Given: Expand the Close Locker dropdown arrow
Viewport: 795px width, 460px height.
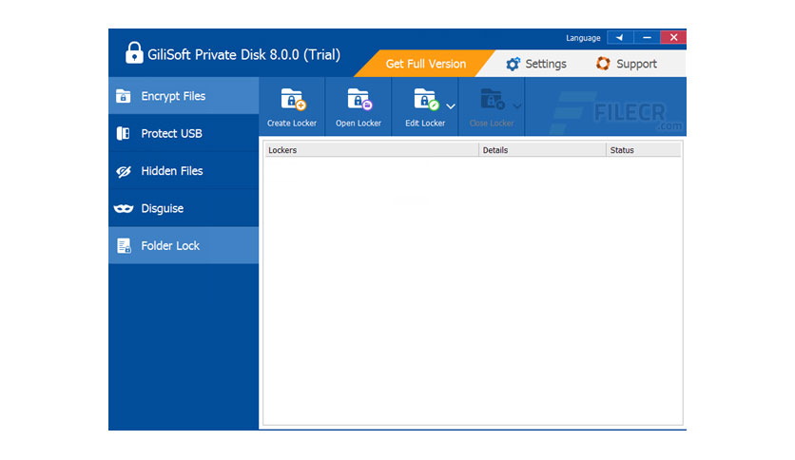Looking at the screenshot, I should (517, 105).
